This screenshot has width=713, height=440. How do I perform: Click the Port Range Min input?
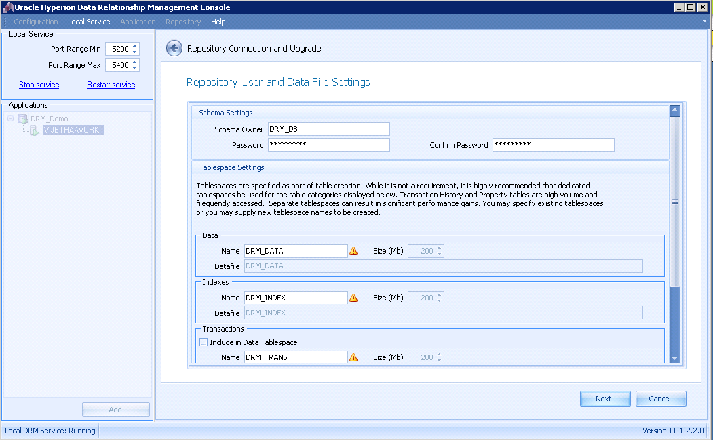118,49
